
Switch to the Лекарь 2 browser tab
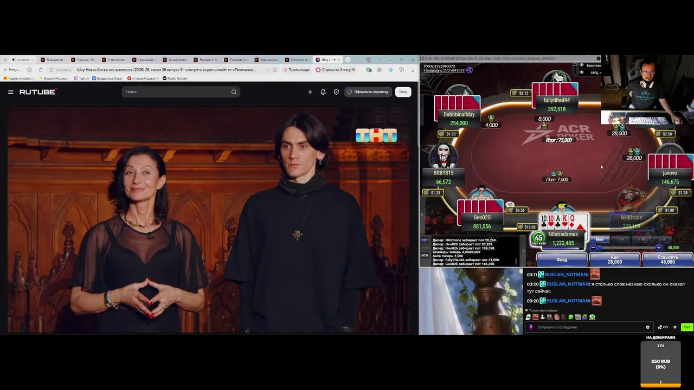207,60
